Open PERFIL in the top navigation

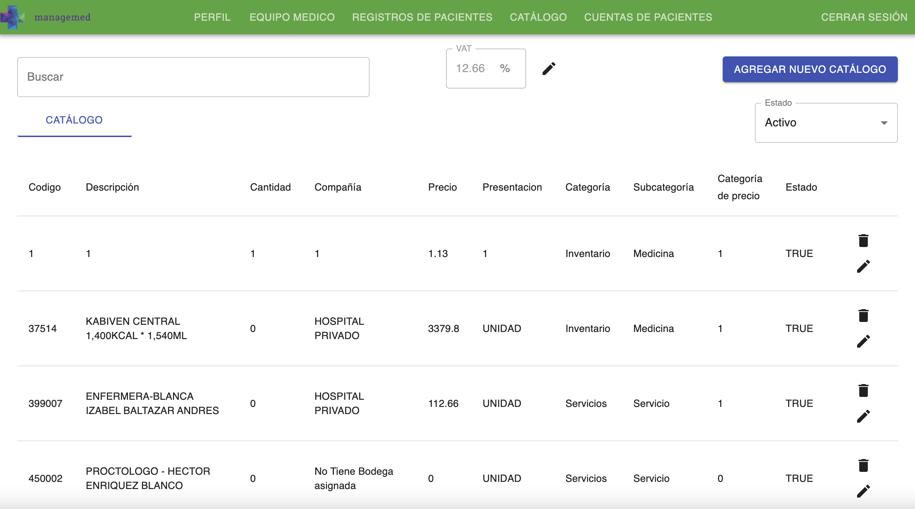212,17
